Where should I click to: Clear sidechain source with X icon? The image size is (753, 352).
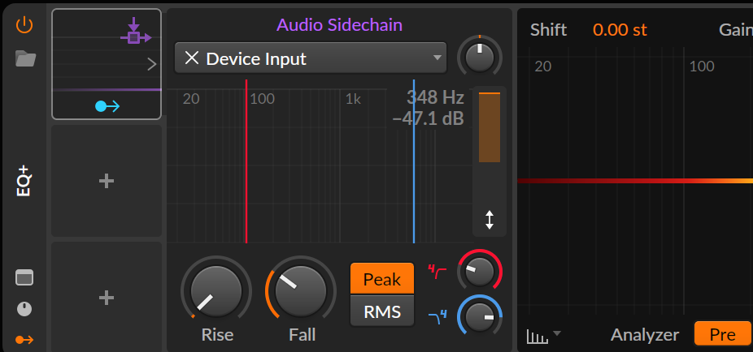coord(192,58)
